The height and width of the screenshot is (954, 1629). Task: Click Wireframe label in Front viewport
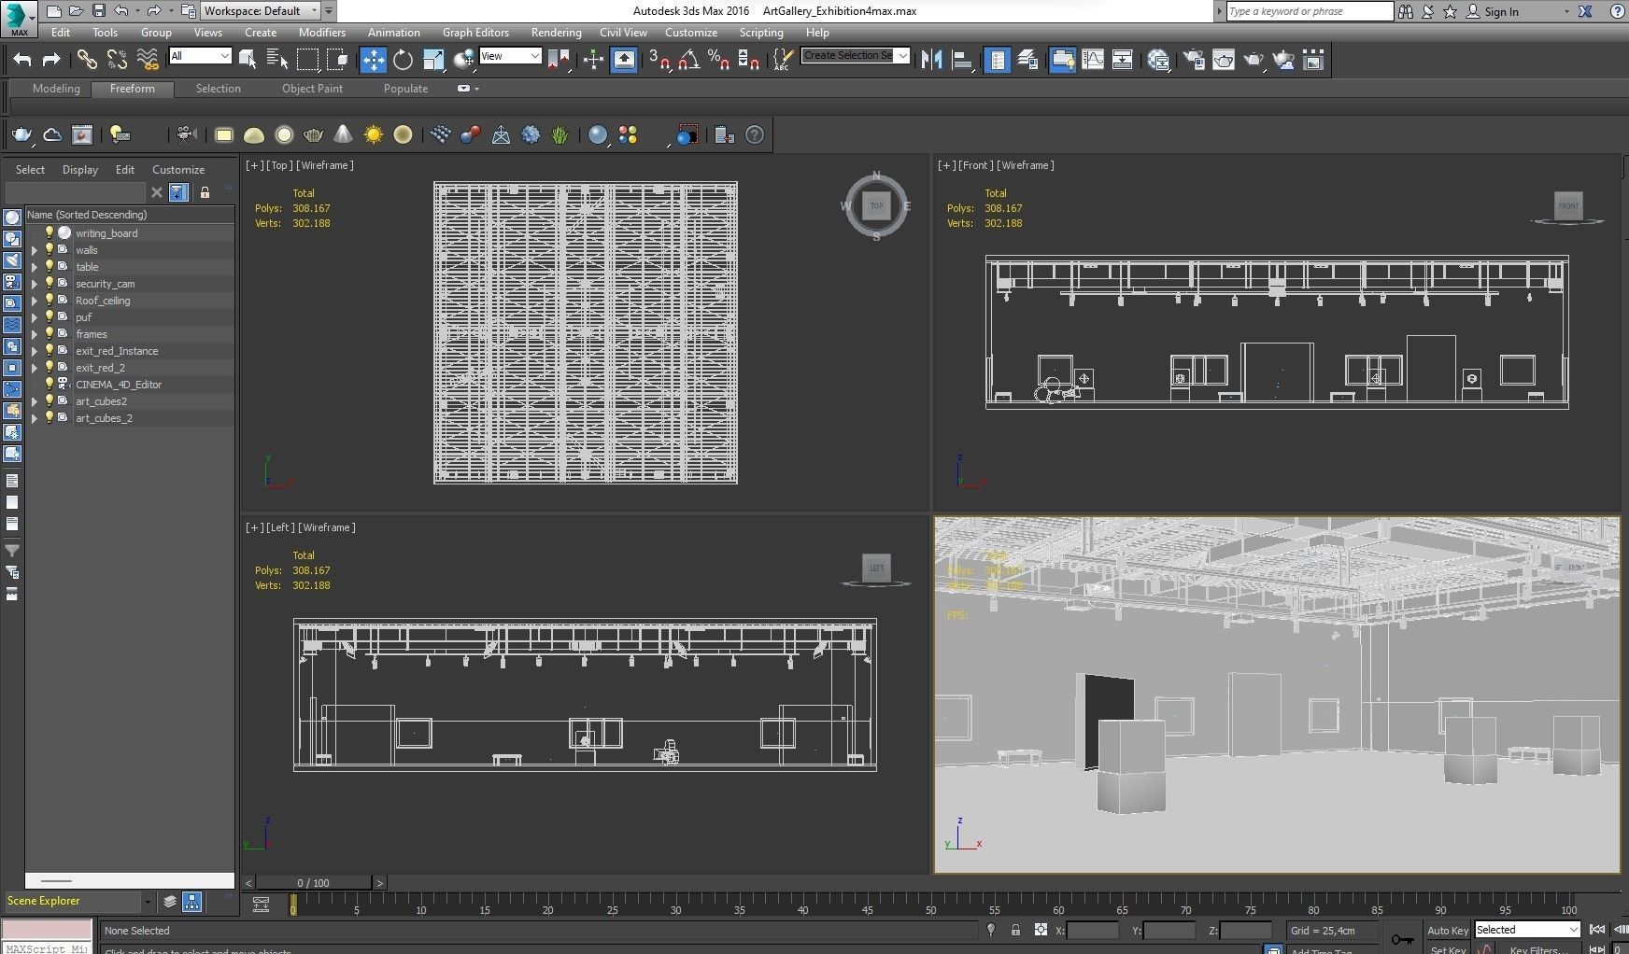pyautogui.click(x=1026, y=165)
